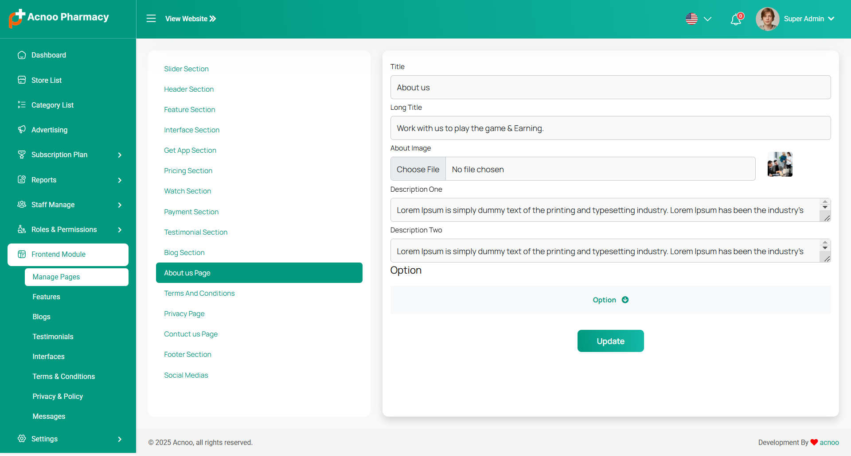Image resolution: width=851 pixels, height=456 pixels.
Task: Open the language flag dropdown
Action: tap(698, 19)
